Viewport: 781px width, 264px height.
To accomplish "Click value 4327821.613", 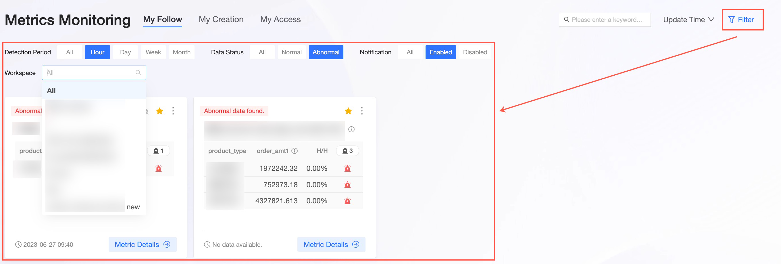I will click(276, 201).
